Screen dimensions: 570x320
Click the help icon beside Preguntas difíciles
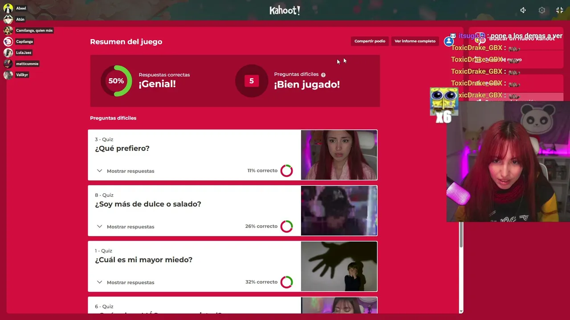coord(323,75)
